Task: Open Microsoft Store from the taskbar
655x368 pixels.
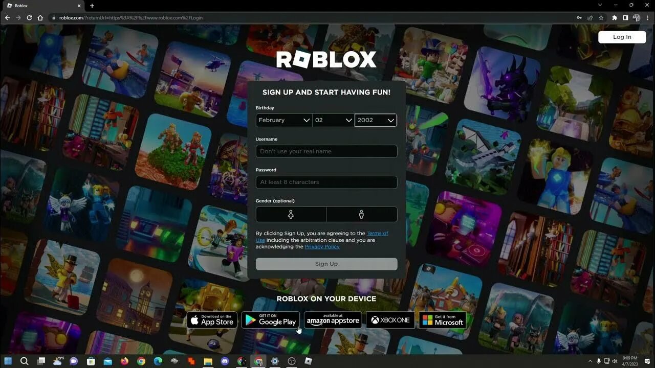Action: [91, 361]
